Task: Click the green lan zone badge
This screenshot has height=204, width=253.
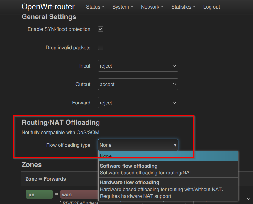Action: 39,195
